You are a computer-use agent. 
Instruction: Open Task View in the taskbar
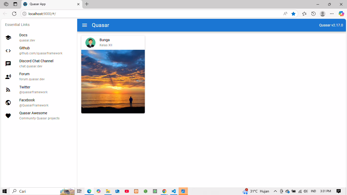(x=79, y=191)
